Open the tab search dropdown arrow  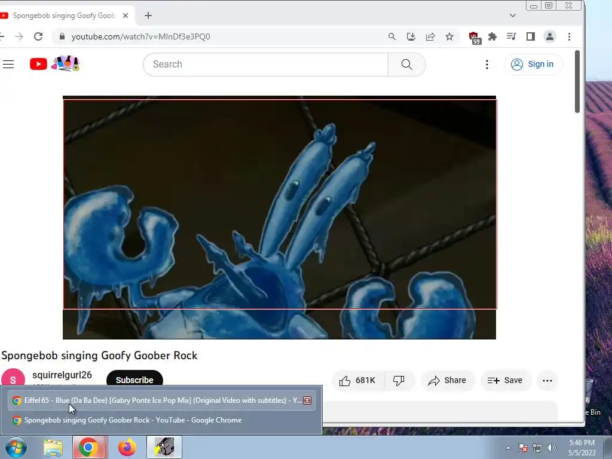pyautogui.click(x=512, y=16)
